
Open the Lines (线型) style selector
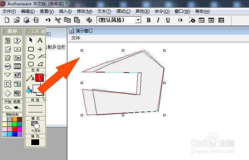[x=36, y=109]
